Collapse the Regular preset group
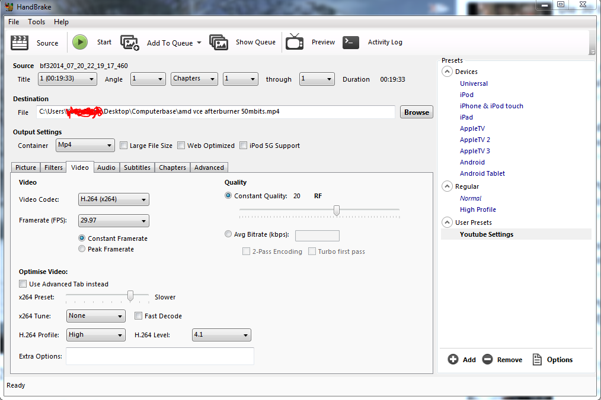Screen dimensions: 601x400 click(447, 186)
